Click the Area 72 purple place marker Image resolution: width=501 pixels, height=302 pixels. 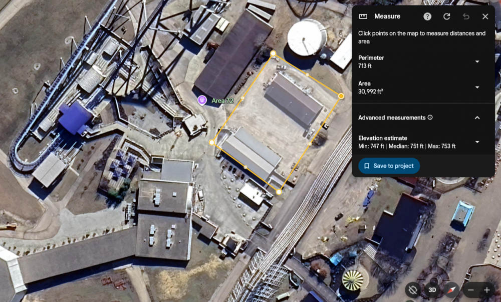coord(202,100)
